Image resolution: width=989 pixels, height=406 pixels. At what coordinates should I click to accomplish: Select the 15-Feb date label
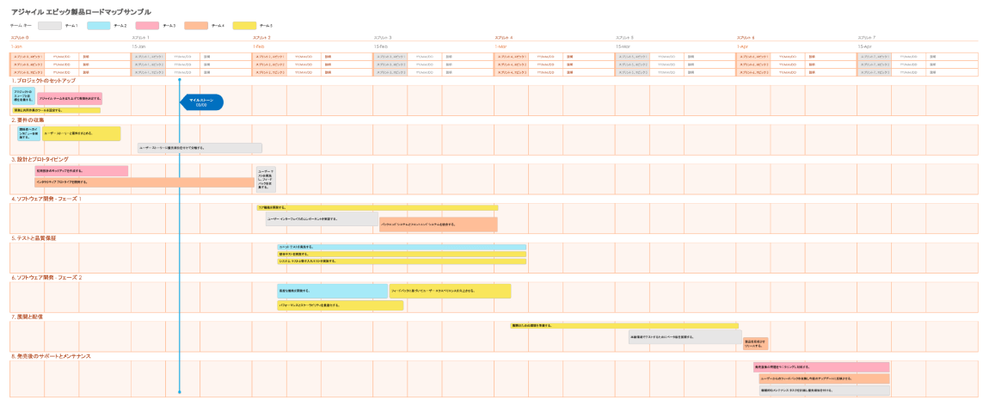[x=382, y=46]
